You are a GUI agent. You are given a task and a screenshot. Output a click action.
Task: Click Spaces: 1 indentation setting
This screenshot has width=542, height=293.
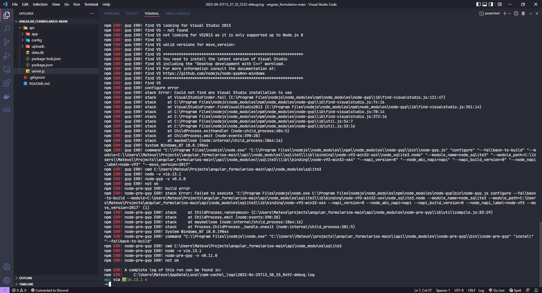[443, 290]
